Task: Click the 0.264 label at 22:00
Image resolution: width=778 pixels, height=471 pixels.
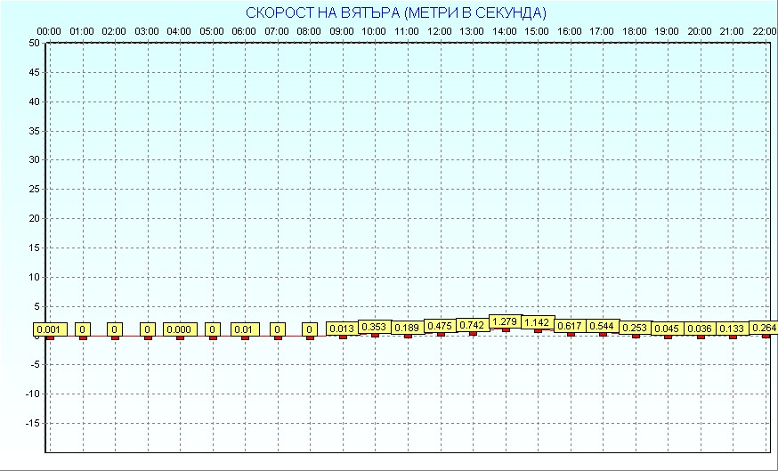Action: click(x=764, y=328)
